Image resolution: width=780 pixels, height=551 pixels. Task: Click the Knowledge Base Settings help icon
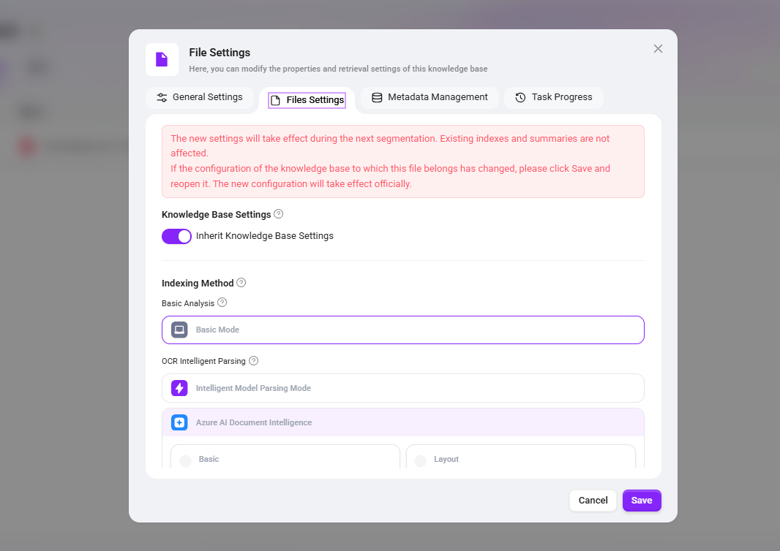click(x=279, y=214)
